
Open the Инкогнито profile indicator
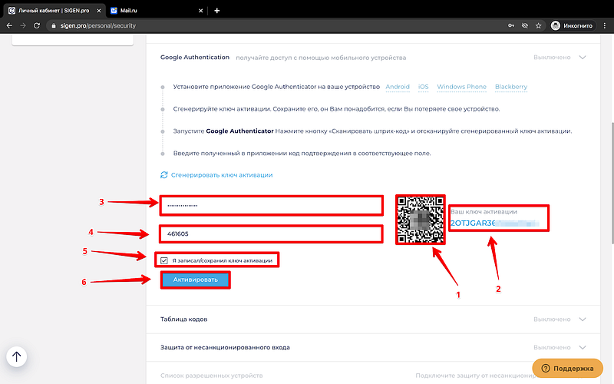click(572, 25)
